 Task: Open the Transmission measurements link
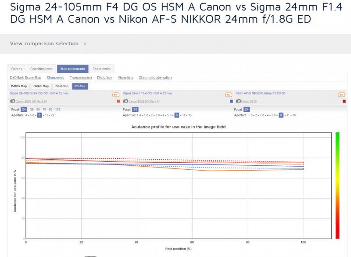click(81, 78)
